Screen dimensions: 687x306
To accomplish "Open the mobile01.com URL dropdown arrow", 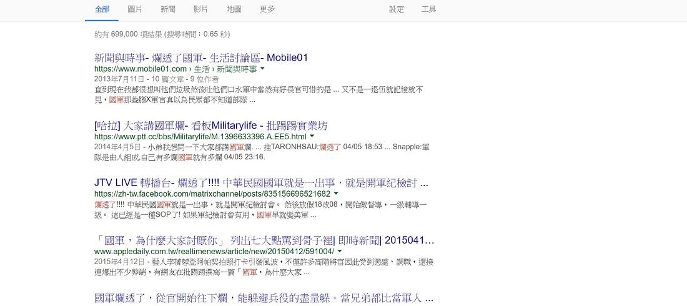I will coord(262,69).
